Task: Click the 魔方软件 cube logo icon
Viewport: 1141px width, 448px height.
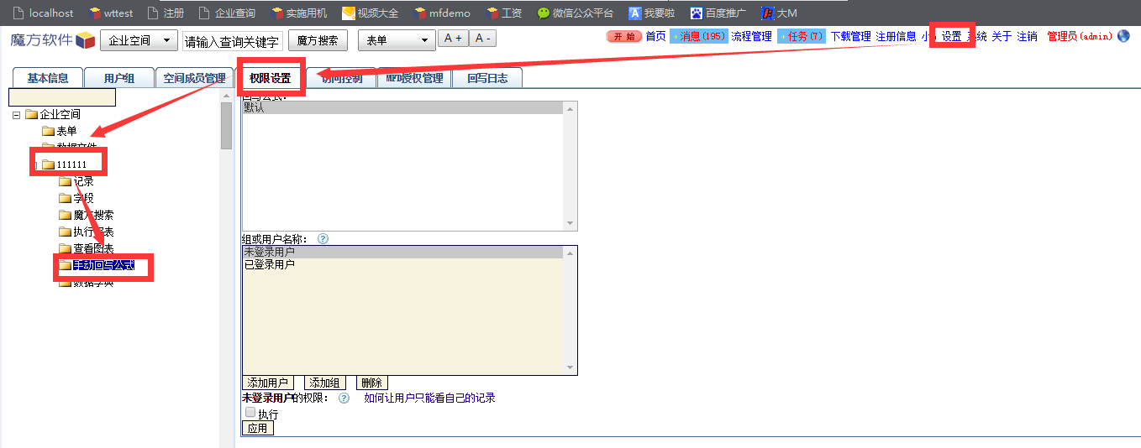Action: pos(85,39)
